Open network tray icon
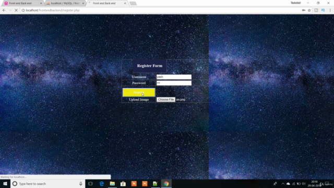Image resolution: width=334 pixels, height=188 pixels. pos(293,183)
